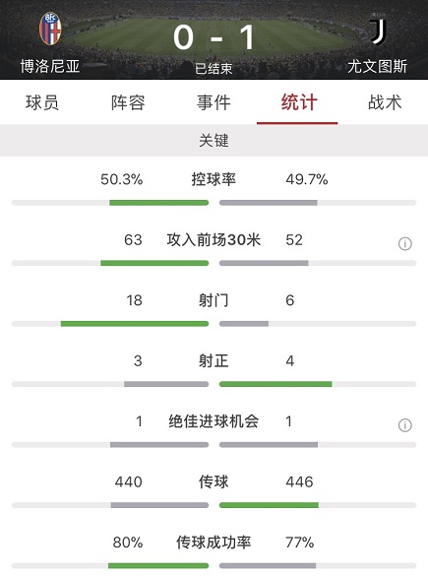Tap the 已结束 match status text

click(214, 68)
